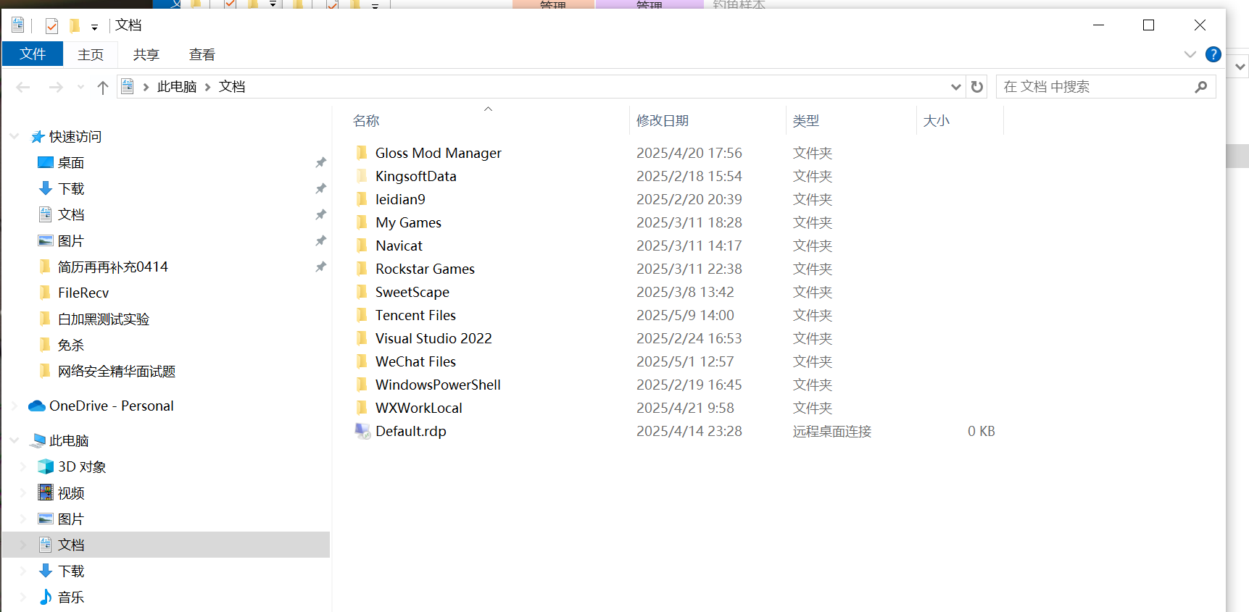Click the properties icon in title bar
Image resolution: width=1249 pixels, height=612 pixels.
pyautogui.click(x=18, y=25)
